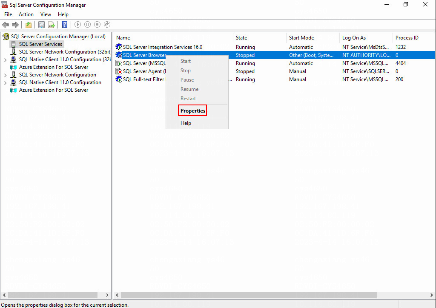Click the SQL Server Browser service icon
The image size is (436, 308).
coord(119,55)
